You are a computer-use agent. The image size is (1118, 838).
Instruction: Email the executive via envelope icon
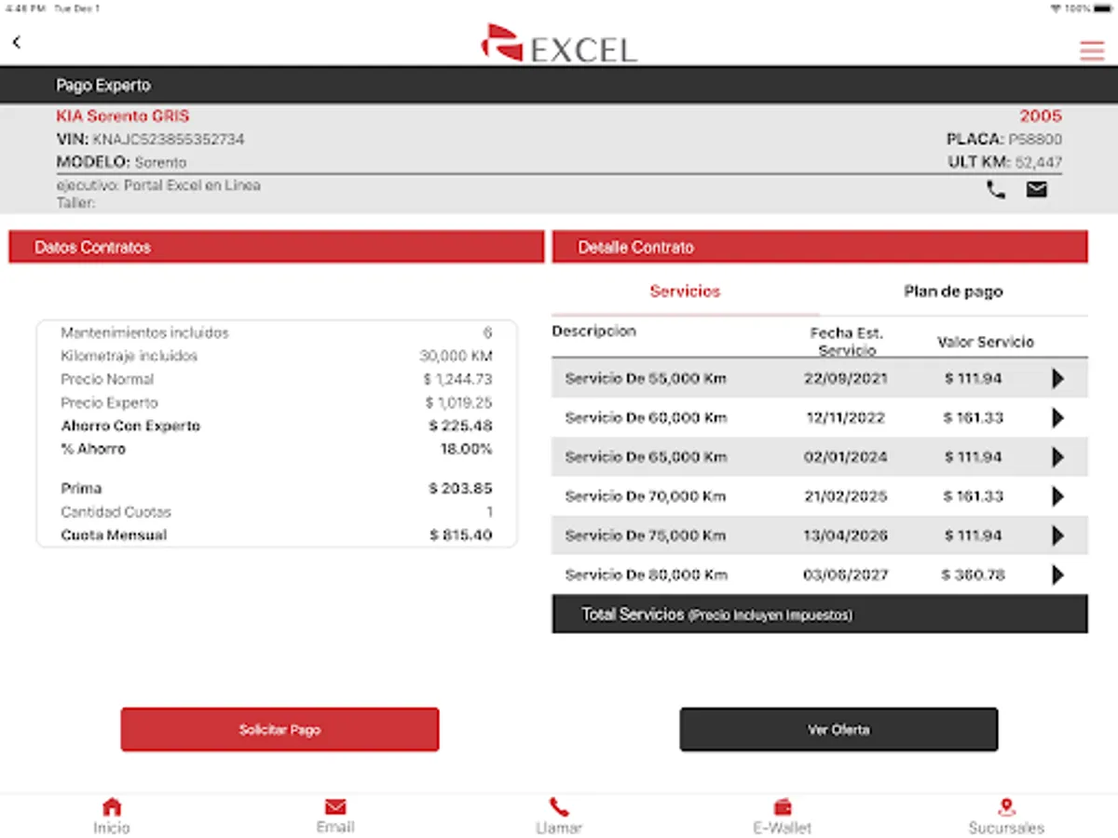(x=1037, y=190)
